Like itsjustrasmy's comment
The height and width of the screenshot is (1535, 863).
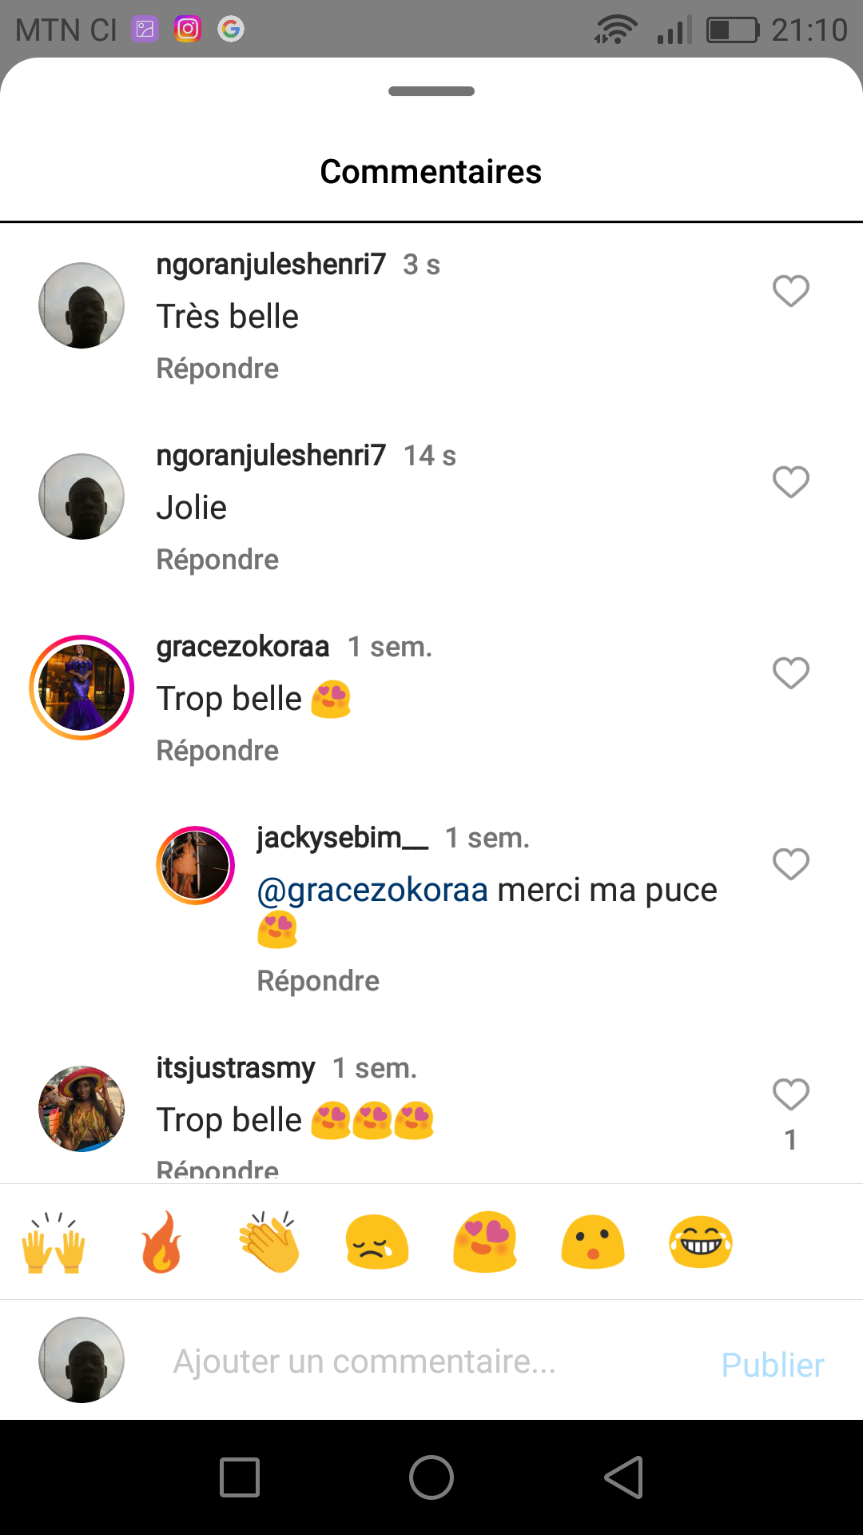click(x=791, y=1094)
